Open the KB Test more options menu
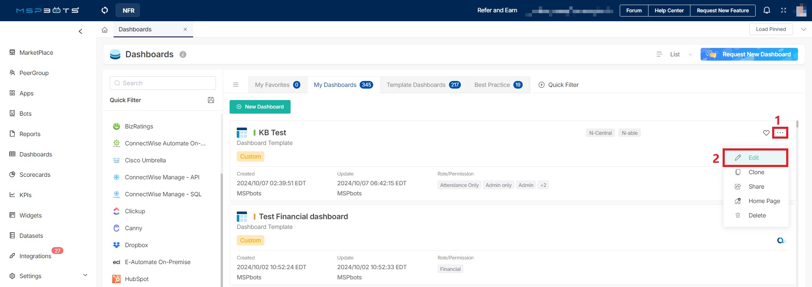 780,133
